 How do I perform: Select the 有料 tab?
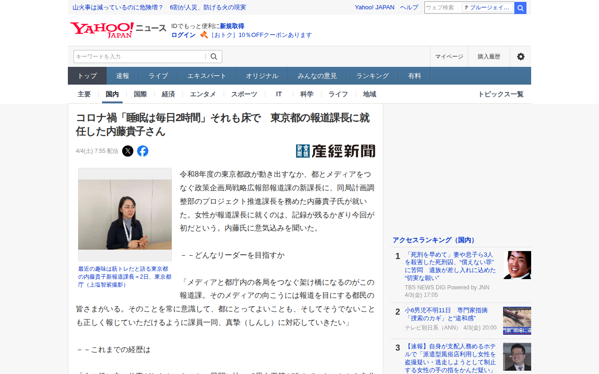tap(415, 76)
